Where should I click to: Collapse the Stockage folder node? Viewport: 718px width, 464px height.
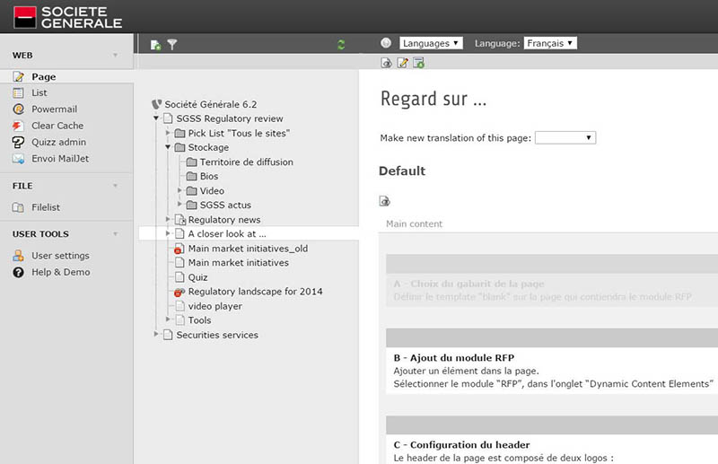point(168,147)
